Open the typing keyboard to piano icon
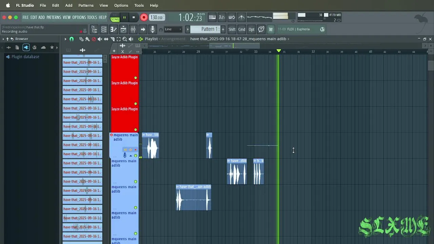434x244 pixels. point(212,17)
